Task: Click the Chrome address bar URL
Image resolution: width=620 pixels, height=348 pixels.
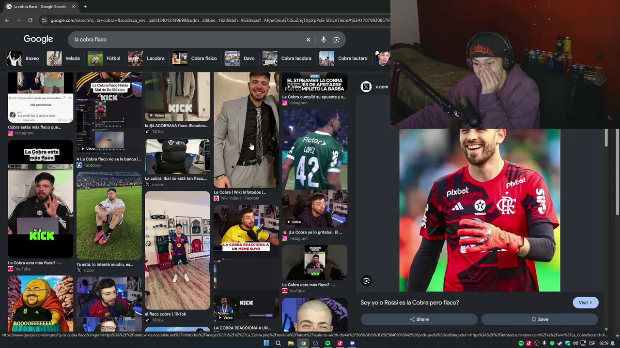Action: (x=220, y=20)
